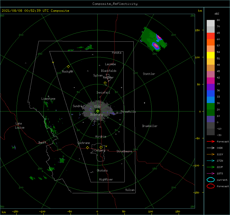Click the HighRiver label
Image resolution: width=230 pixels, height=215 pixels.
coord(106,179)
